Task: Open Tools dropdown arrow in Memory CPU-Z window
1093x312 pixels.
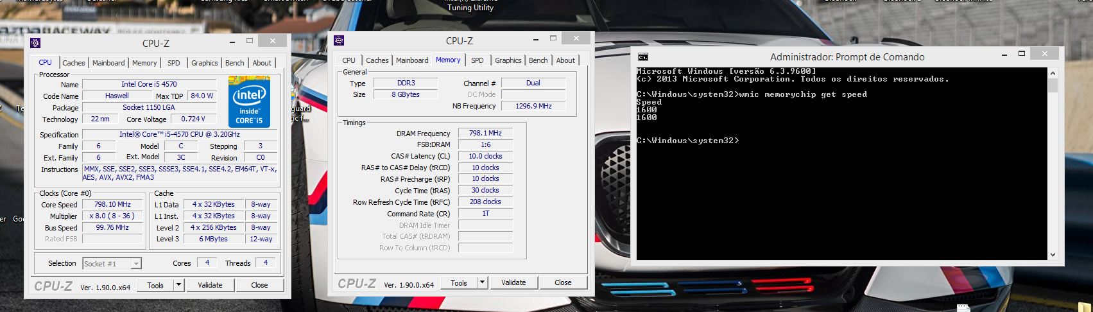Action: (483, 282)
